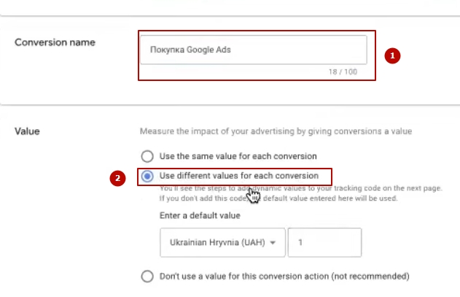Click the currency dropdown arrow

[273, 243]
